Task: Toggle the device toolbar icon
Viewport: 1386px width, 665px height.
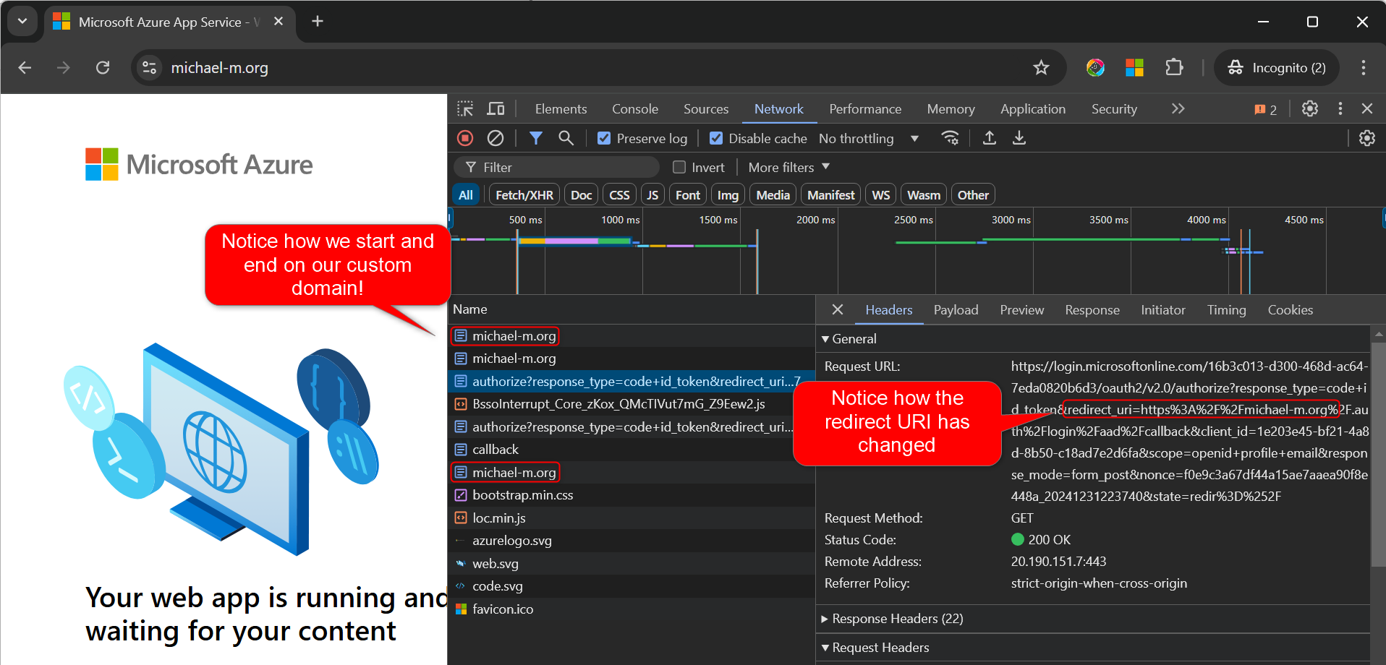Action: [496, 108]
